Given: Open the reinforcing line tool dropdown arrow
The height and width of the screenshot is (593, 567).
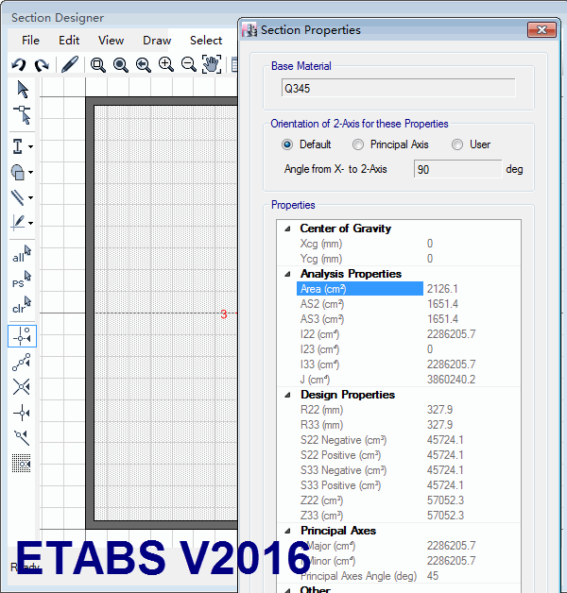Looking at the screenshot, I should [30, 197].
